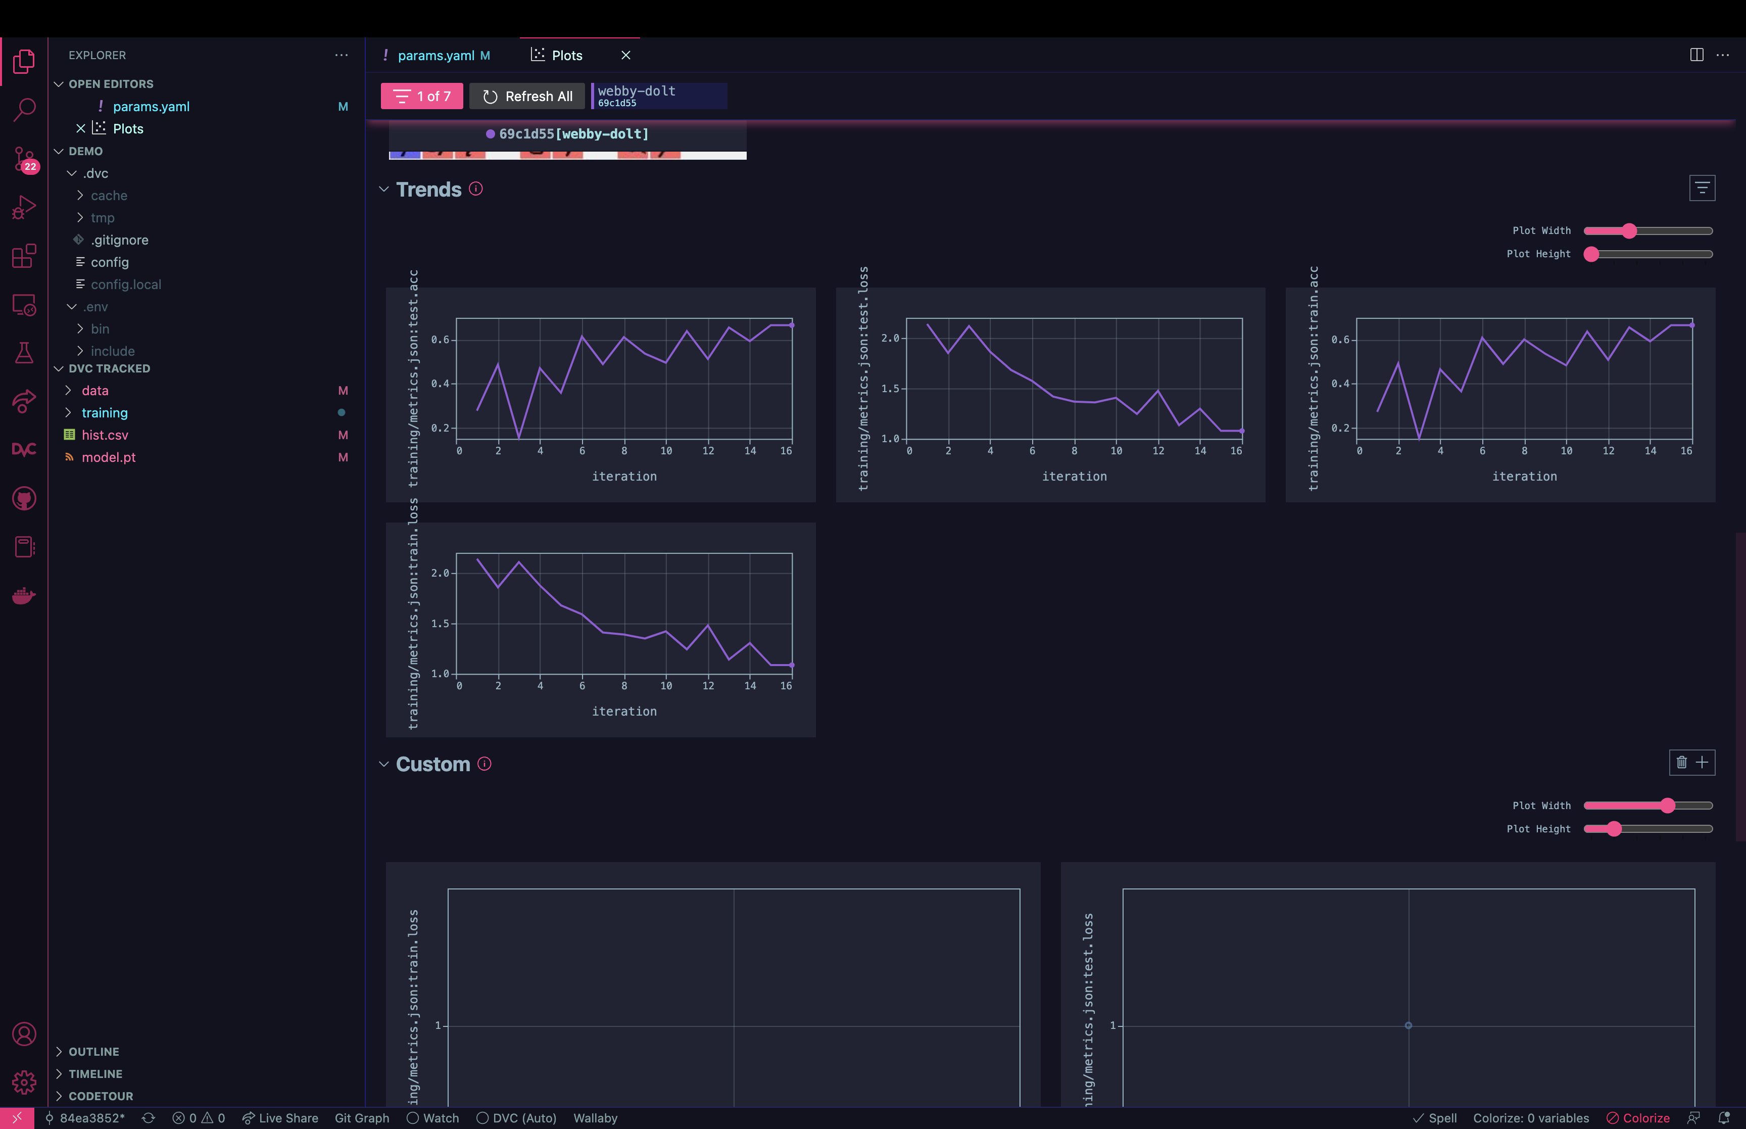Open the Docker sidebar icon
Screen dimensions: 1746x1129
point(24,595)
